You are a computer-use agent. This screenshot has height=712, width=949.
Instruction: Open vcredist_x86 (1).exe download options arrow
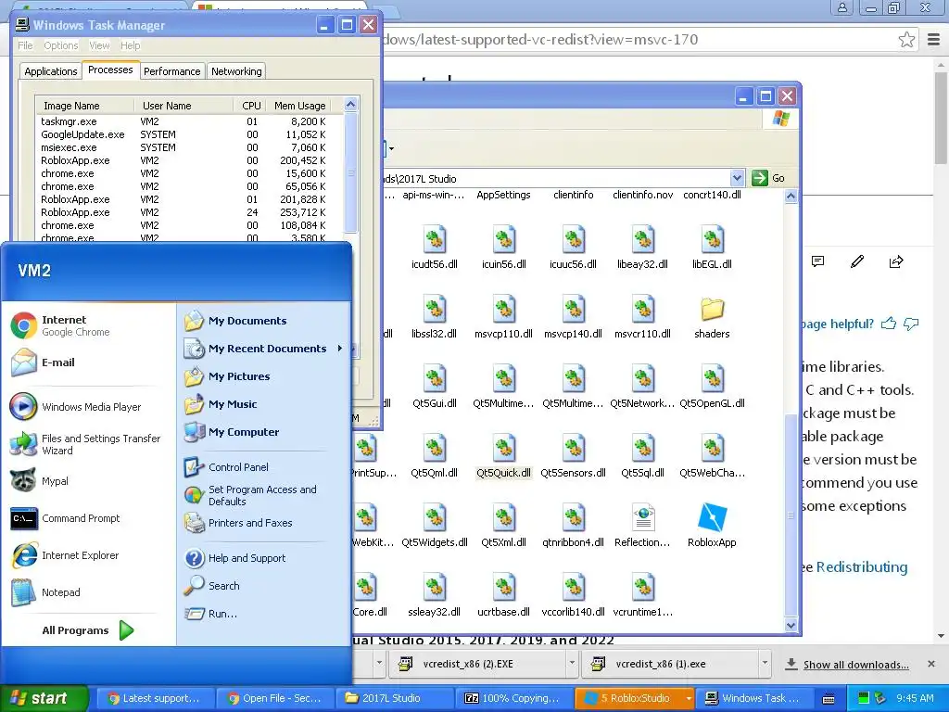pos(765,664)
